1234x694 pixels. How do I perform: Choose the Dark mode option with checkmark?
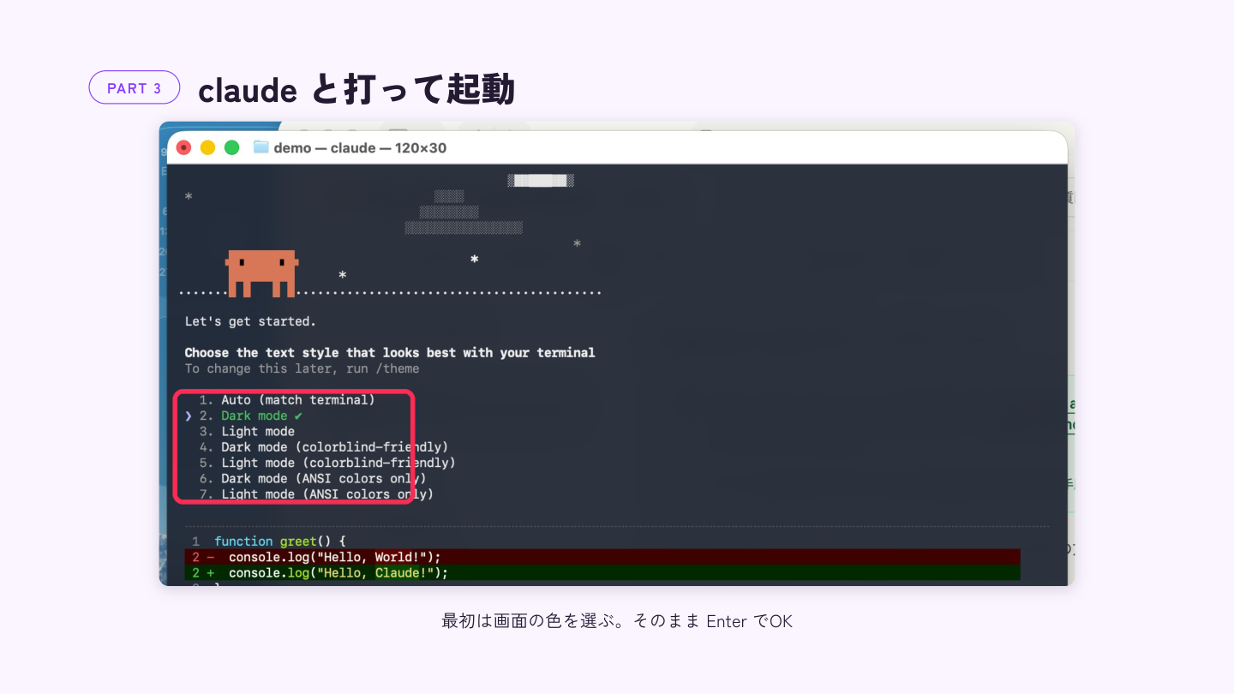251,416
